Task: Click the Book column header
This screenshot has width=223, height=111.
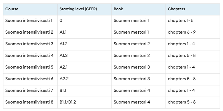Action: pyautogui.click(x=118, y=9)
